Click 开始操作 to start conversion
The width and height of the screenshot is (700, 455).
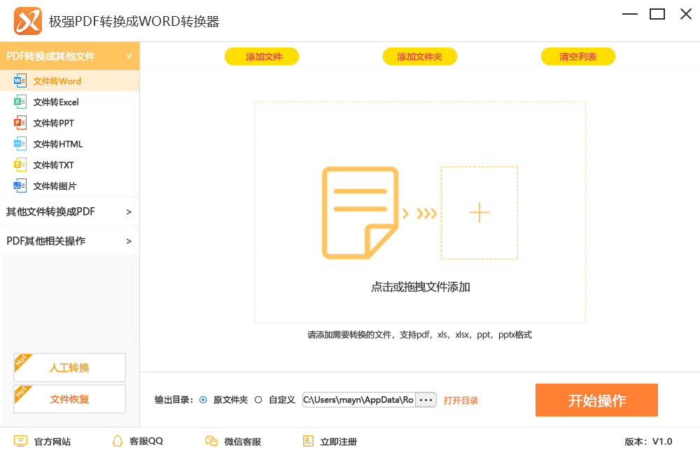click(596, 400)
